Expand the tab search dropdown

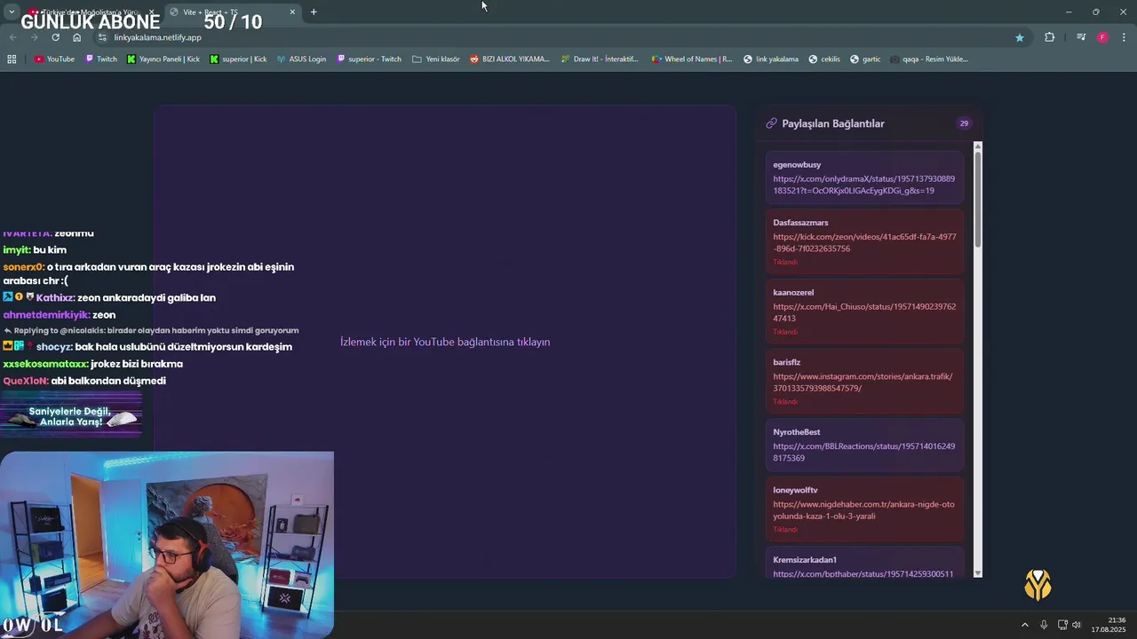point(11,12)
